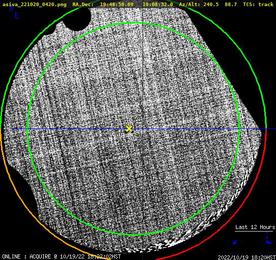
Task: Click the declination value 19:08:32.0
Action: click(x=158, y=4)
